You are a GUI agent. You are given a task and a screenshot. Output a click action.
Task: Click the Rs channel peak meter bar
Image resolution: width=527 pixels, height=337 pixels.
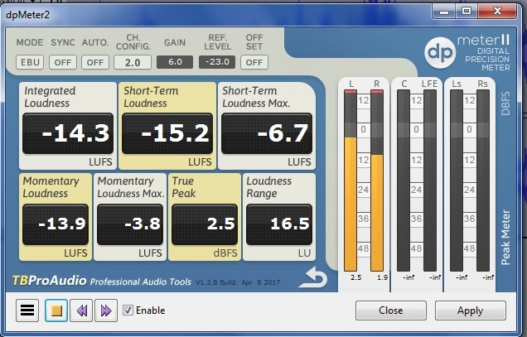(483, 181)
